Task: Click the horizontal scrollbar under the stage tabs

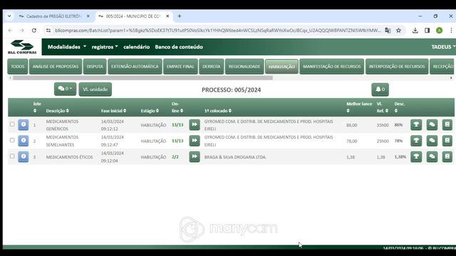Action: point(142,78)
